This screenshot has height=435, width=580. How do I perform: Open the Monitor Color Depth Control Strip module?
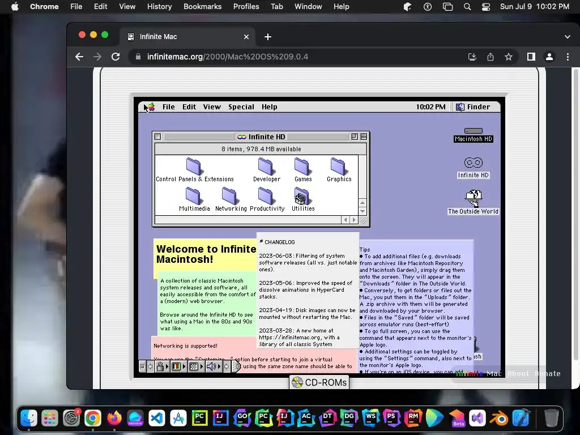(178, 366)
